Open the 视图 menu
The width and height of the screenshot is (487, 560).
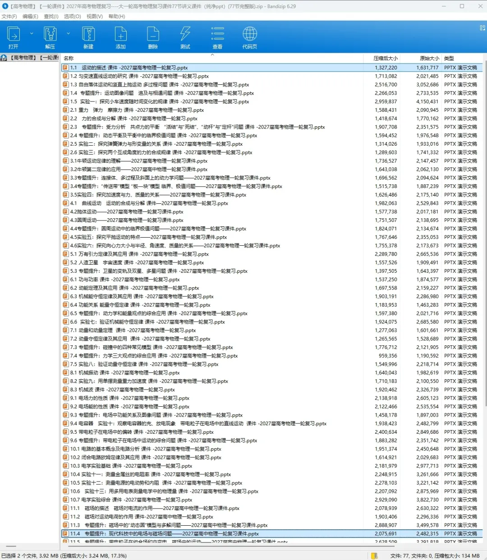point(95,17)
